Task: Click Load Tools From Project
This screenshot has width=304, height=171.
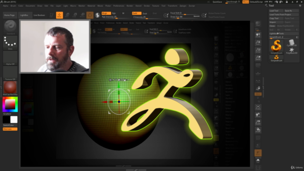Action: tap(284, 15)
